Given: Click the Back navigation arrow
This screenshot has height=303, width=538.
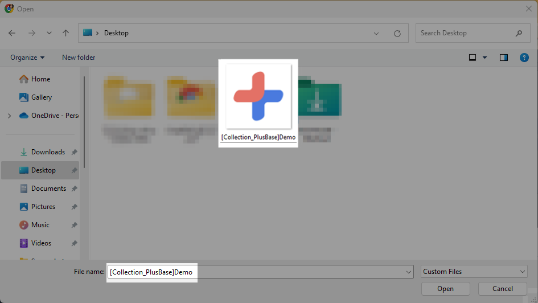Looking at the screenshot, I should pos(13,33).
